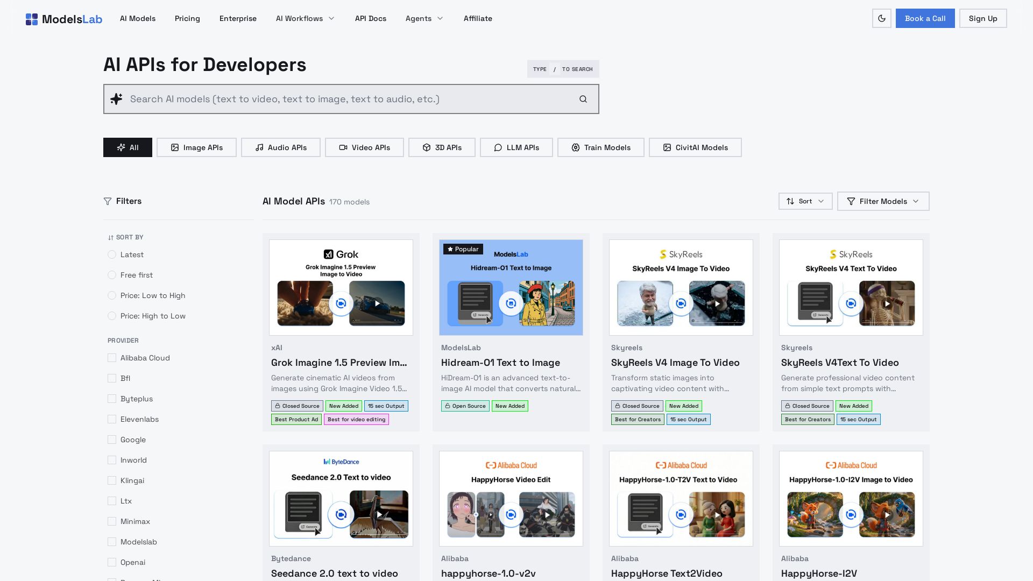Switch to Image APIs tab
The width and height of the screenshot is (1033, 581).
pyautogui.click(x=196, y=147)
